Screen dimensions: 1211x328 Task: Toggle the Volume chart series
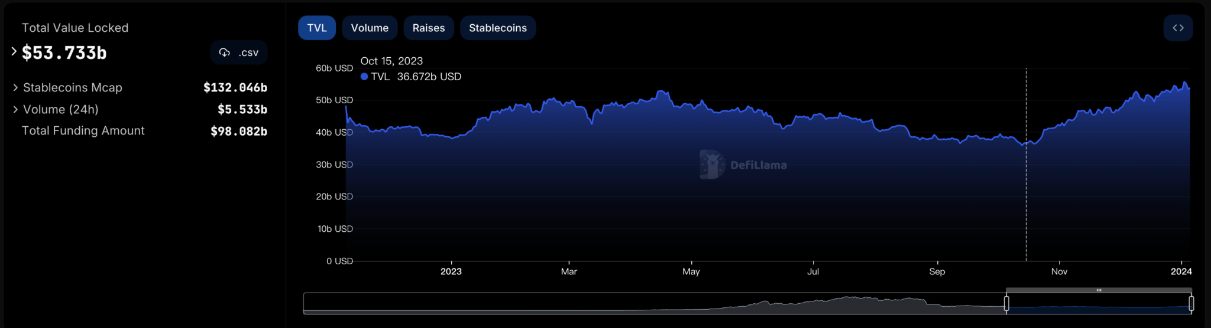370,28
